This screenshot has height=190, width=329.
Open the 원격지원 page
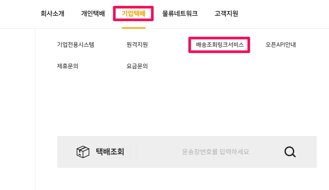[x=137, y=45]
